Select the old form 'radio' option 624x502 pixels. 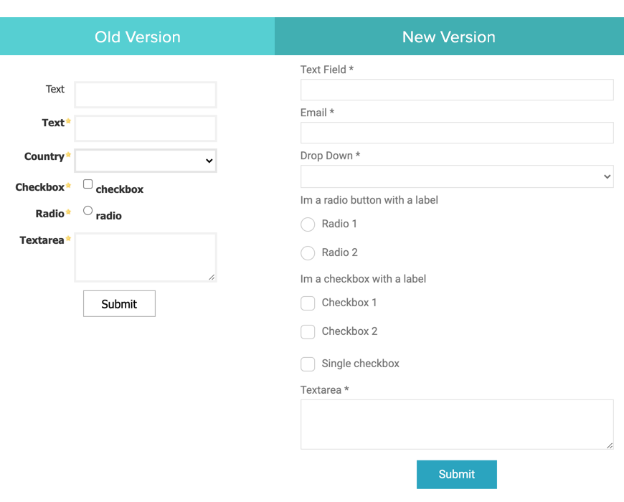pyautogui.click(x=88, y=211)
